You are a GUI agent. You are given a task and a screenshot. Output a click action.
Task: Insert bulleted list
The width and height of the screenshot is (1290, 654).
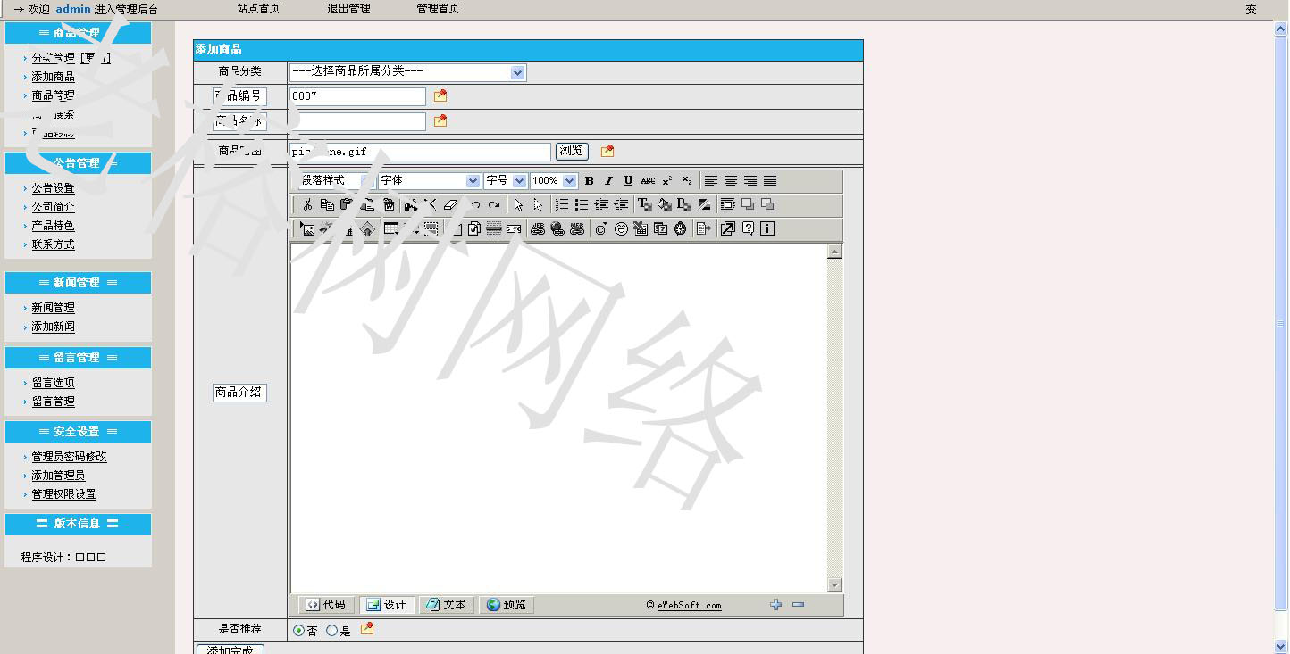pos(582,204)
